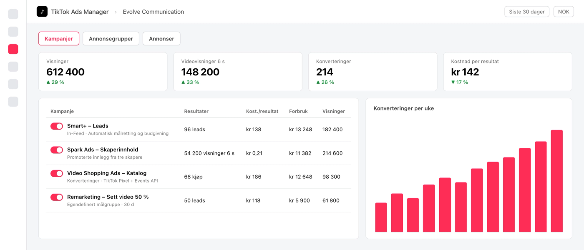Click the 17 % decrease indicator
This screenshot has height=250, width=584.
pos(460,82)
